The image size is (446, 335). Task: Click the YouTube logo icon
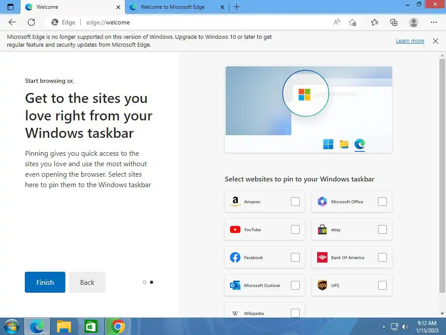pos(235,229)
